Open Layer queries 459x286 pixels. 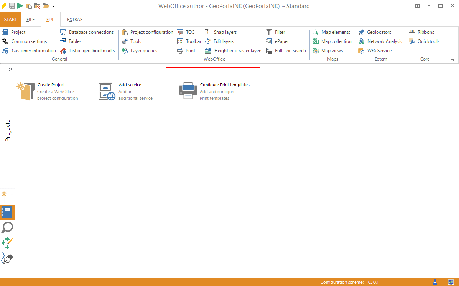139,51
